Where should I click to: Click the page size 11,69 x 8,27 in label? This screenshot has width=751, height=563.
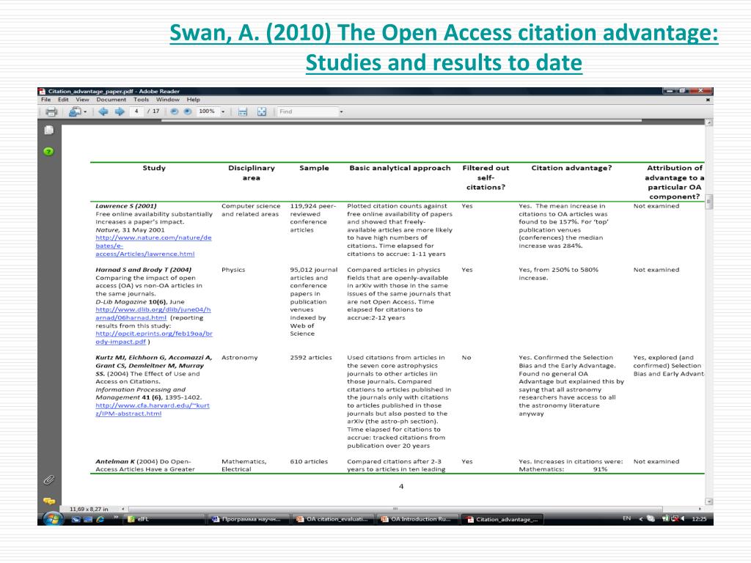89,509
